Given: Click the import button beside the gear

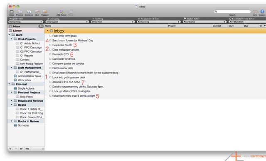Looking at the screenshot, I should (x=27, y=149).
